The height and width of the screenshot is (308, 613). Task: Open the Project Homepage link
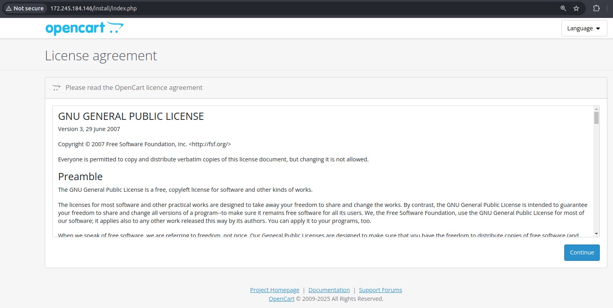coord(275,290)
